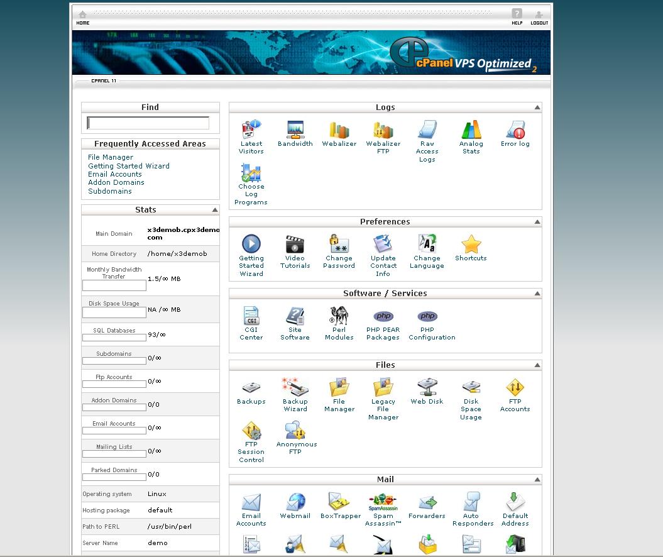
Task: Focus the Find search field
Action: point(148,123)
